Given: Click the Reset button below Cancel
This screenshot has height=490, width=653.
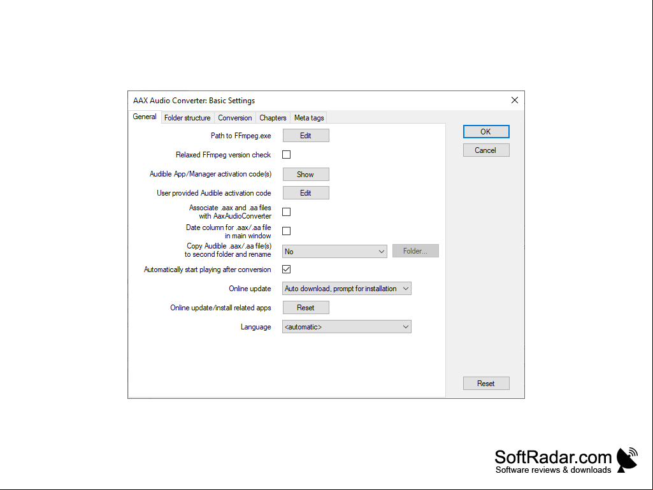Looking at the screenshot, I should click(x=486, y=384).
